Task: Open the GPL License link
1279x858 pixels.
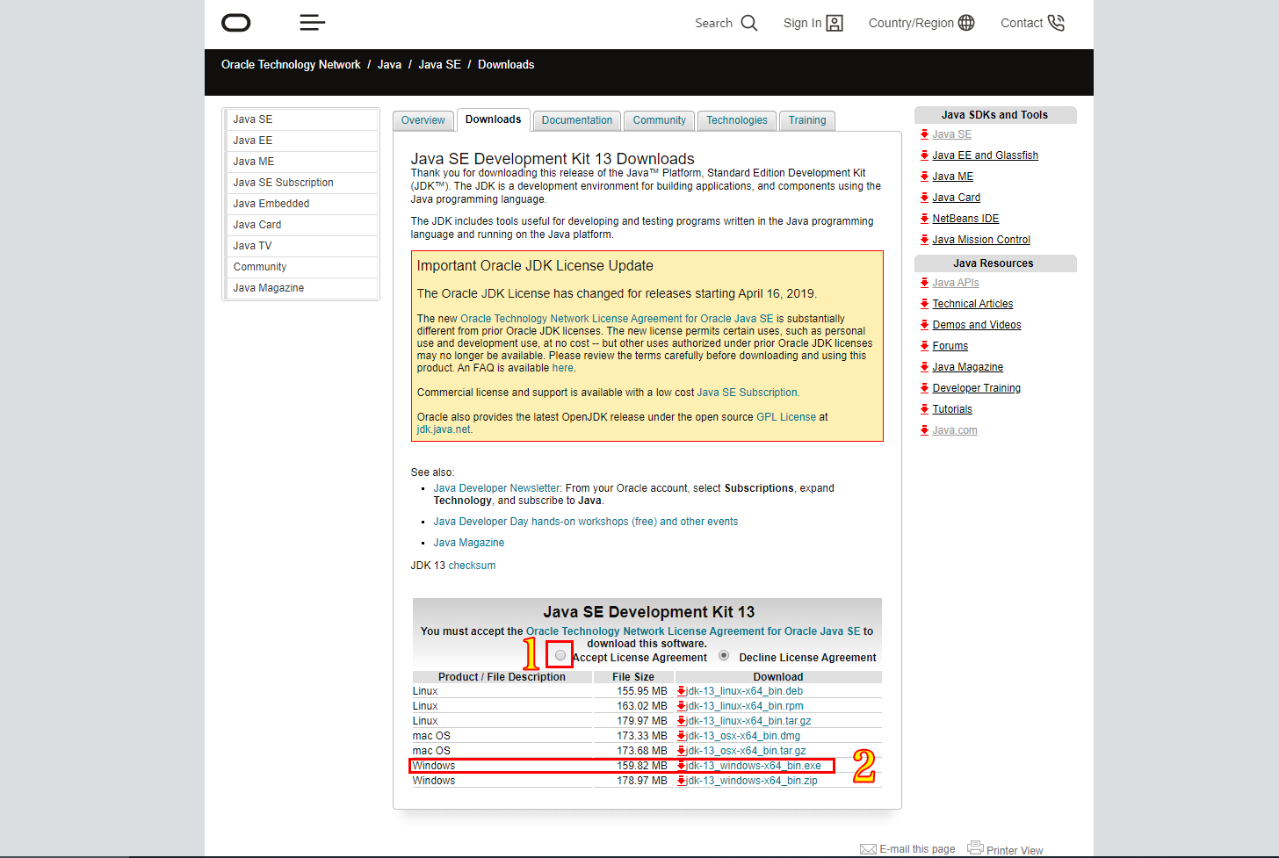Action: 786,417
